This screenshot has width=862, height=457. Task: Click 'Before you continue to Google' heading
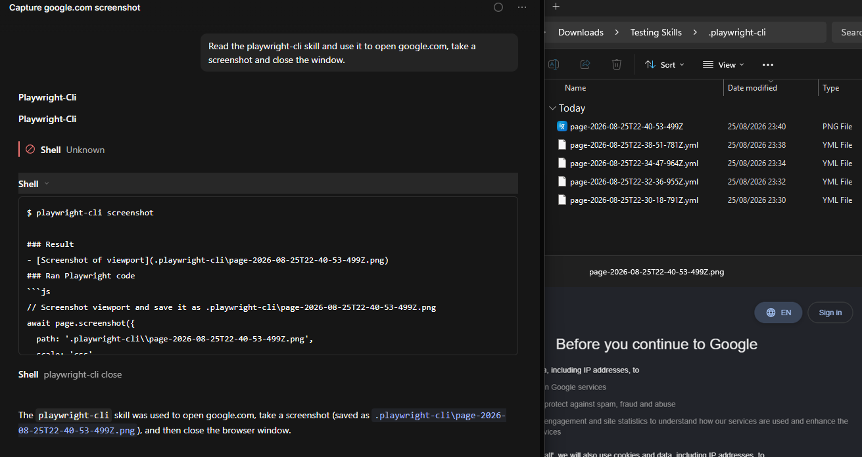coord(656,344)
